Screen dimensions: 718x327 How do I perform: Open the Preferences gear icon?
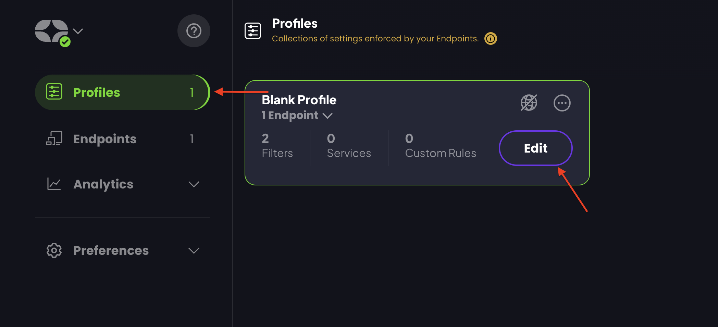(54, 250)
